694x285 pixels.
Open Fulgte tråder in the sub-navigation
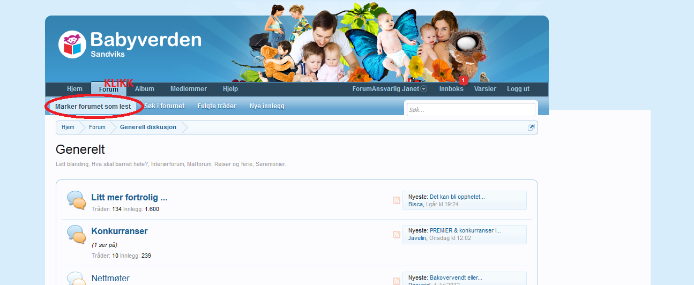click(x=217, y=106)
